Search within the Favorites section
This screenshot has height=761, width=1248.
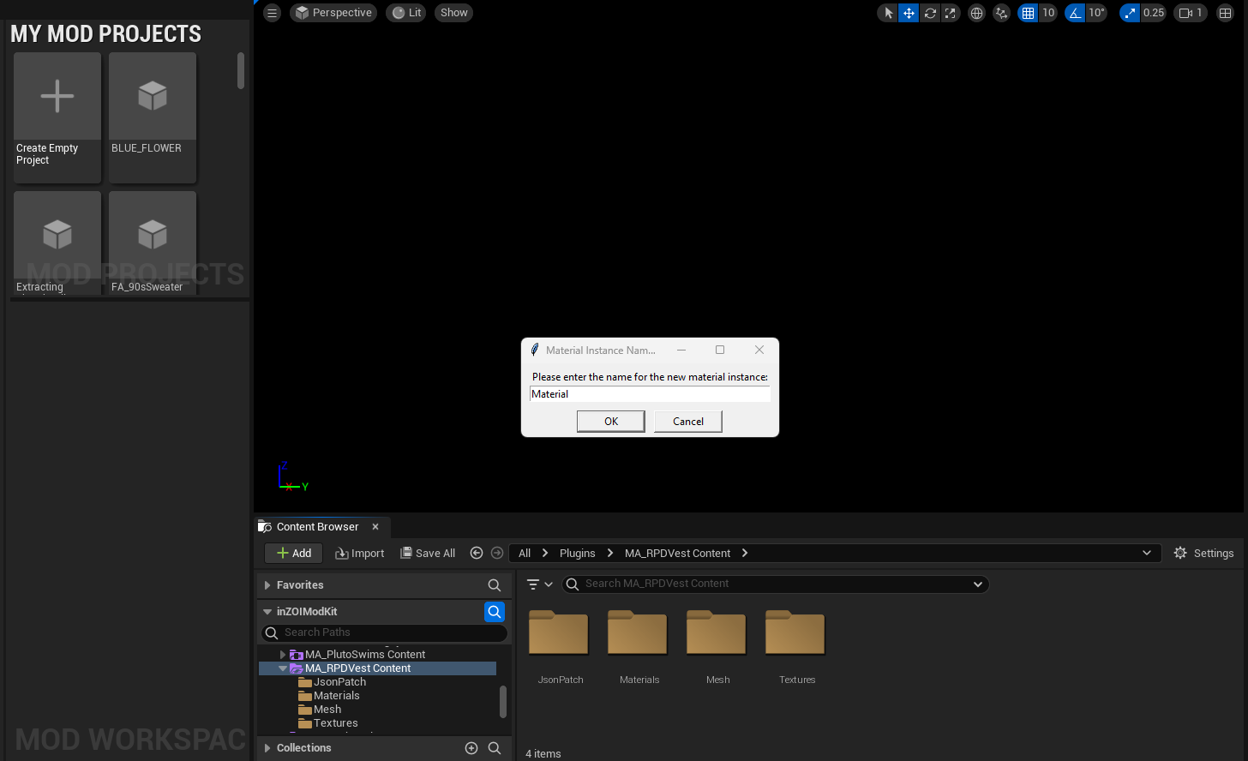point(495,585)
